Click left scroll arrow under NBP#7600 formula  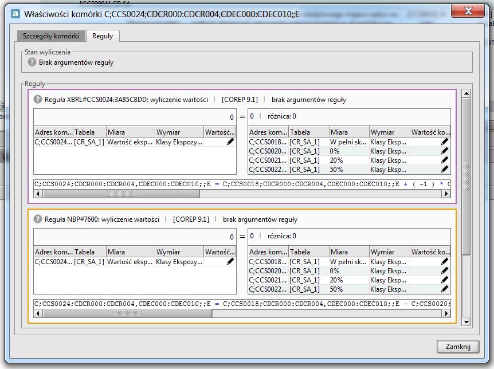[x=38, y=313]
